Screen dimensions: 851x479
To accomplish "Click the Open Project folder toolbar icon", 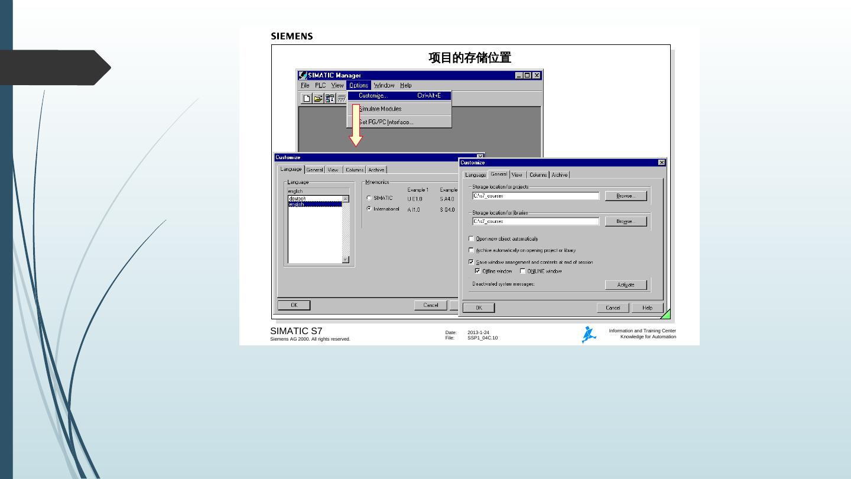I will pyautogui.click(x=319, y=98).
